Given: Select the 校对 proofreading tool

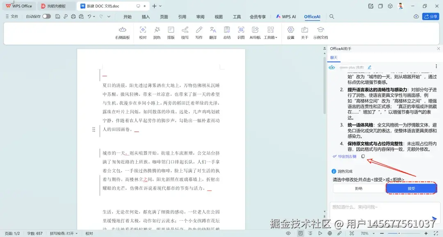Looking at the screenshot, I should [x=143, y=33].
